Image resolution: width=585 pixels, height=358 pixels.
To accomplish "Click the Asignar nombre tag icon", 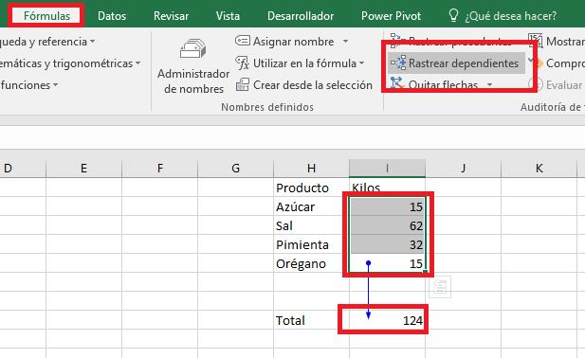I will [243, 41].
